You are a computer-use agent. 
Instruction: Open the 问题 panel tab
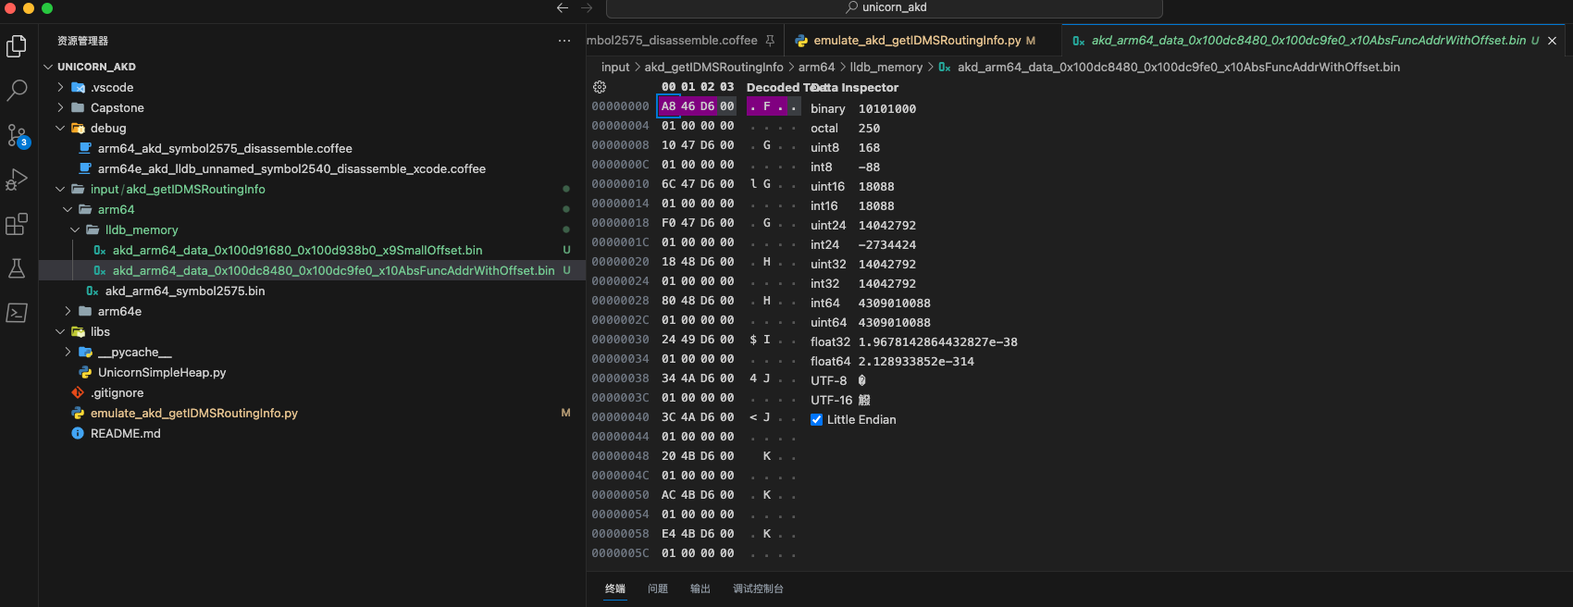(x=658, y=588)
